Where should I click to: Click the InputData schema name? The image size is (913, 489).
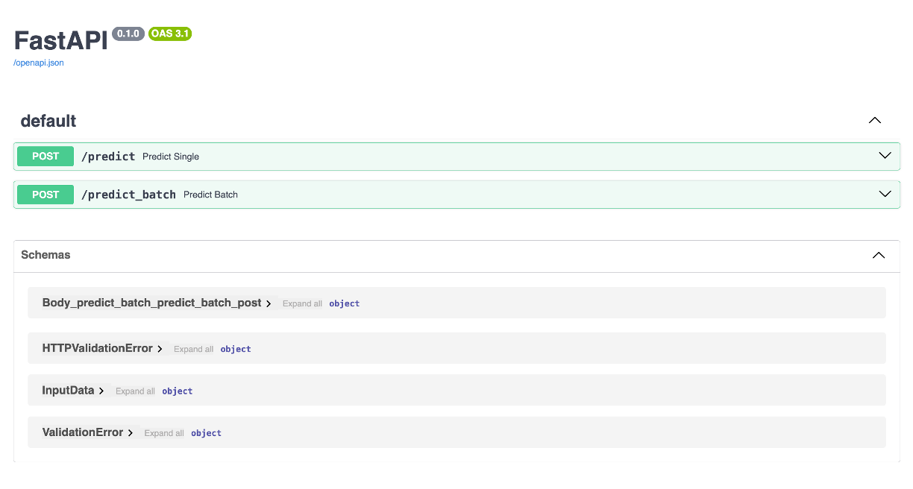click(x=68, y=390)
